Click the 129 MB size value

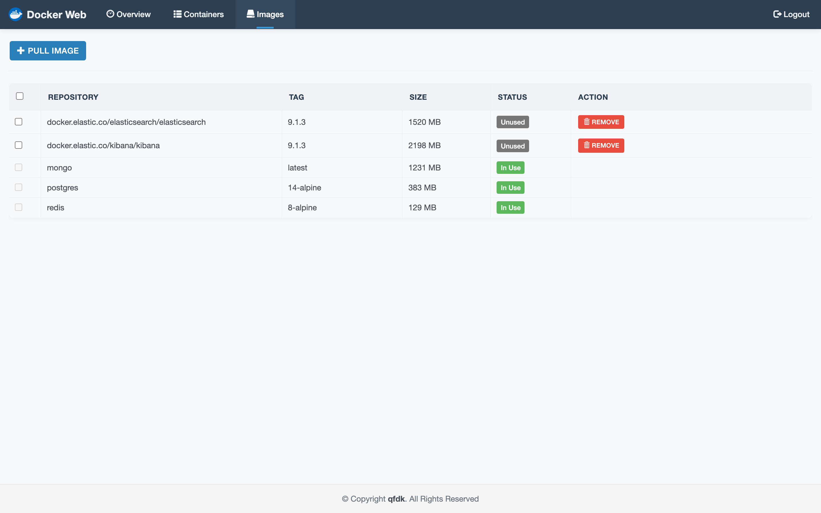pos(422,208)
